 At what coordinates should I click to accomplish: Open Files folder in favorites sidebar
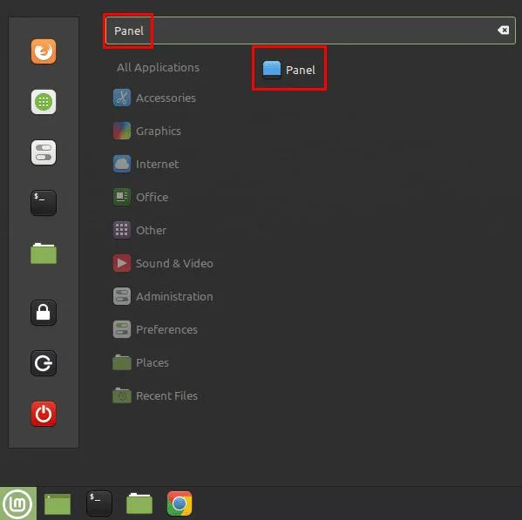44,253
